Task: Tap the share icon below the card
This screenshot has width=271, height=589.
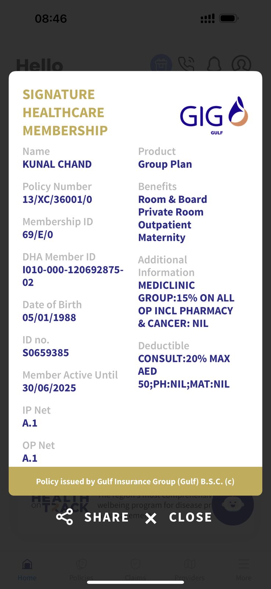Action: (x=65, y=517)
